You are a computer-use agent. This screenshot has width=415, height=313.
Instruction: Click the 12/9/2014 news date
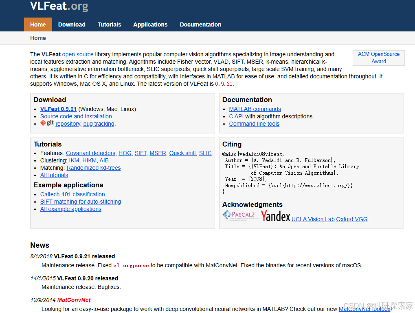[43, 300]
